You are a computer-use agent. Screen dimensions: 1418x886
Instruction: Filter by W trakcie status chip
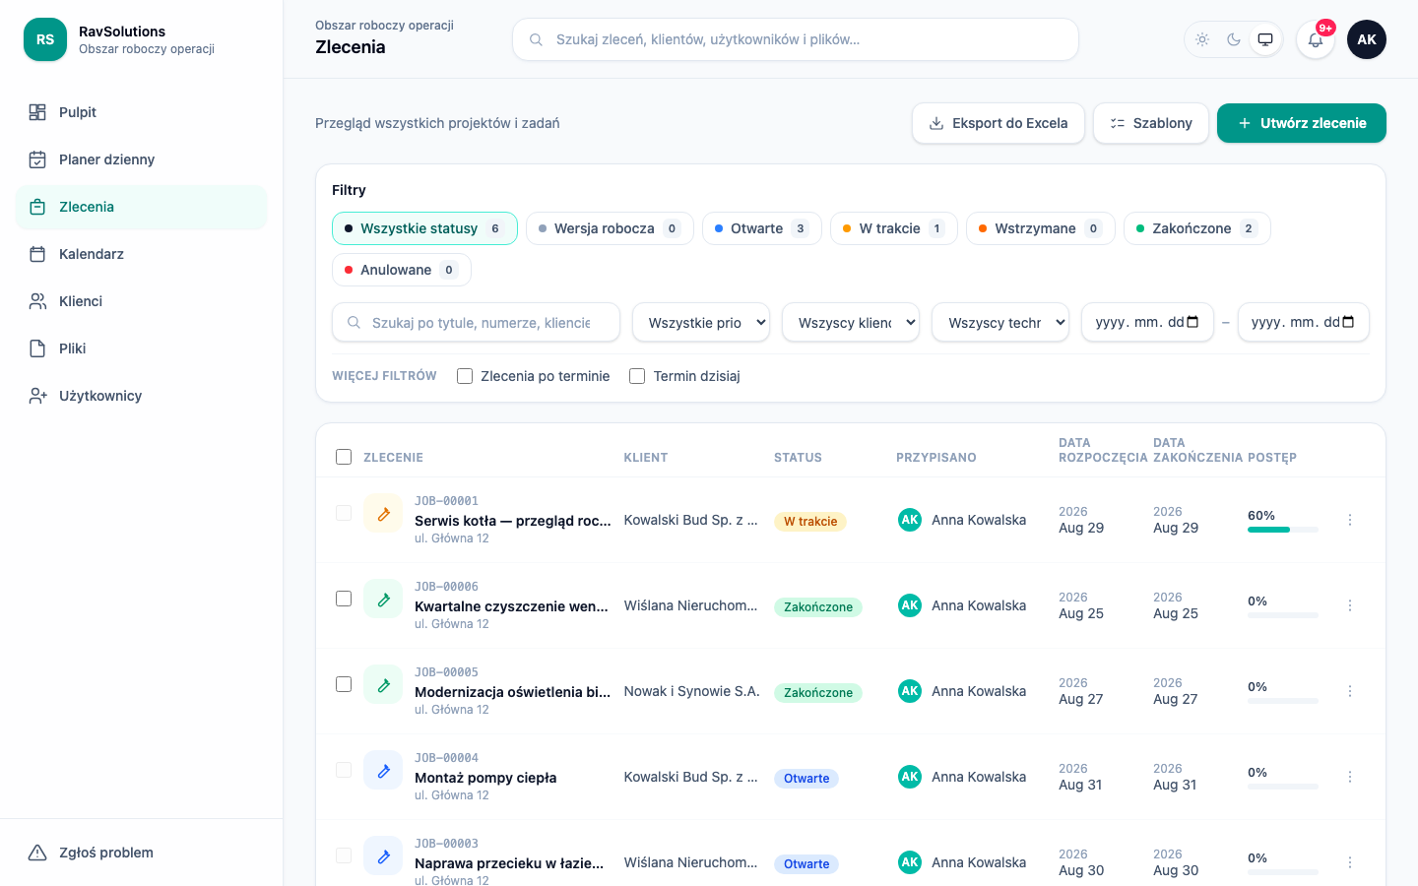click(894, 228)
